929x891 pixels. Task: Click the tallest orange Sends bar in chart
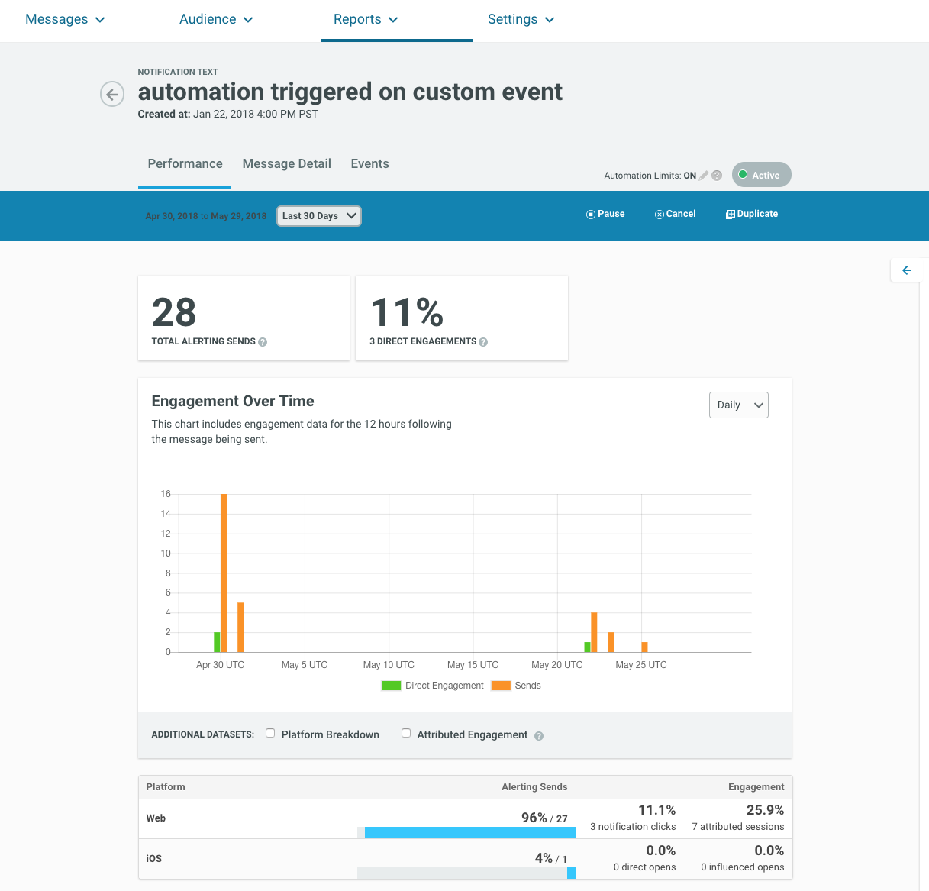[224, 573]
